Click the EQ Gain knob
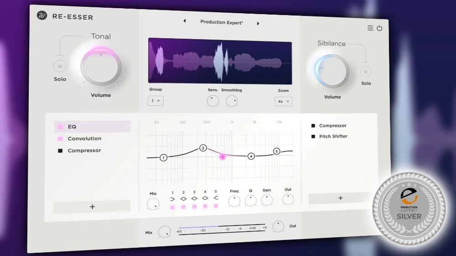Image resolution: width=456 pixels, height=256 pixels. tap(267, 200)
